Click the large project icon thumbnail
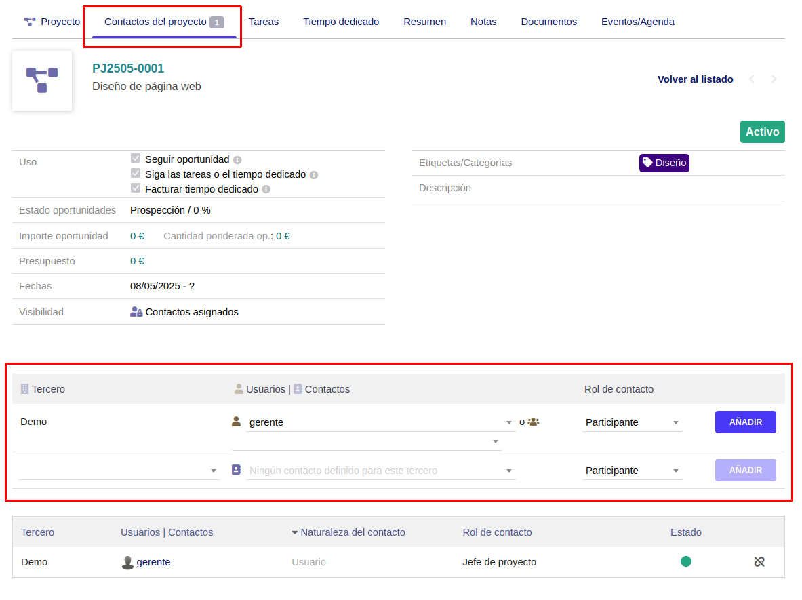802x600 pixels. pos(42,80)
